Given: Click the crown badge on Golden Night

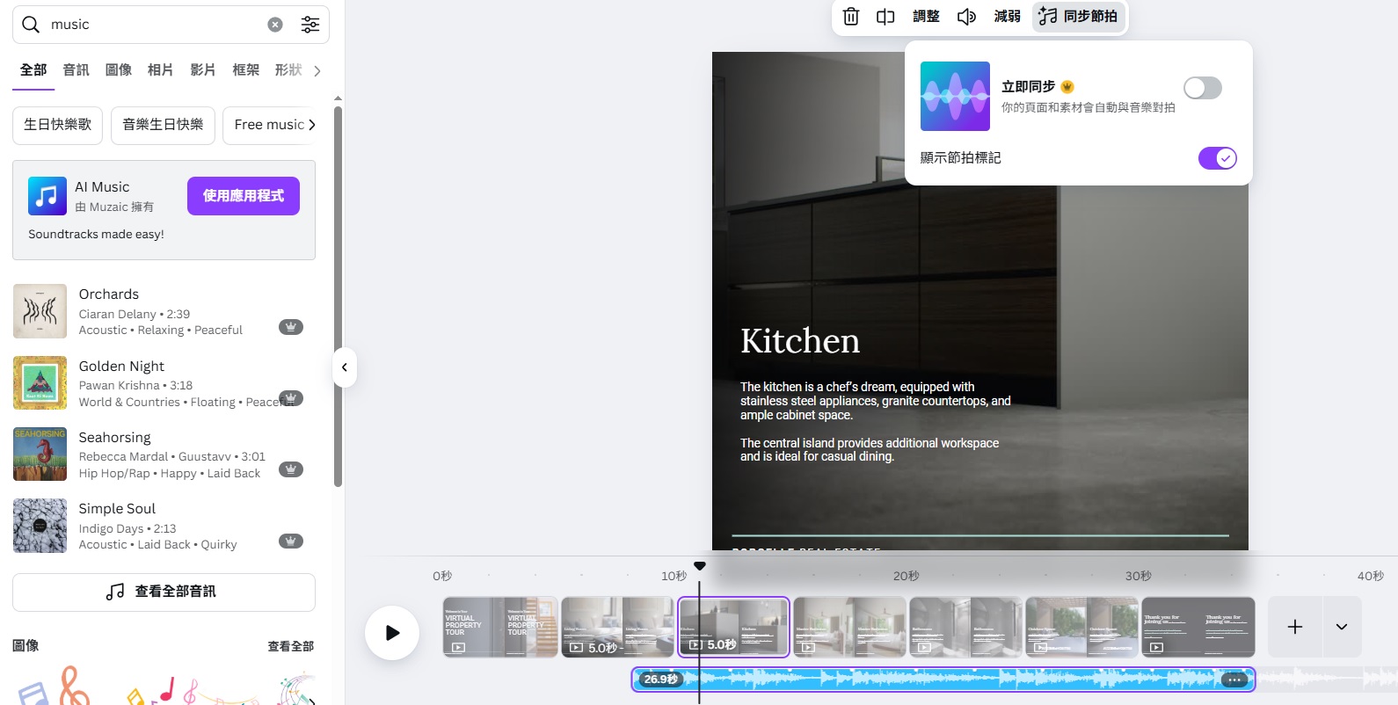Looking at the screenshot, I should tap(291, 398).
